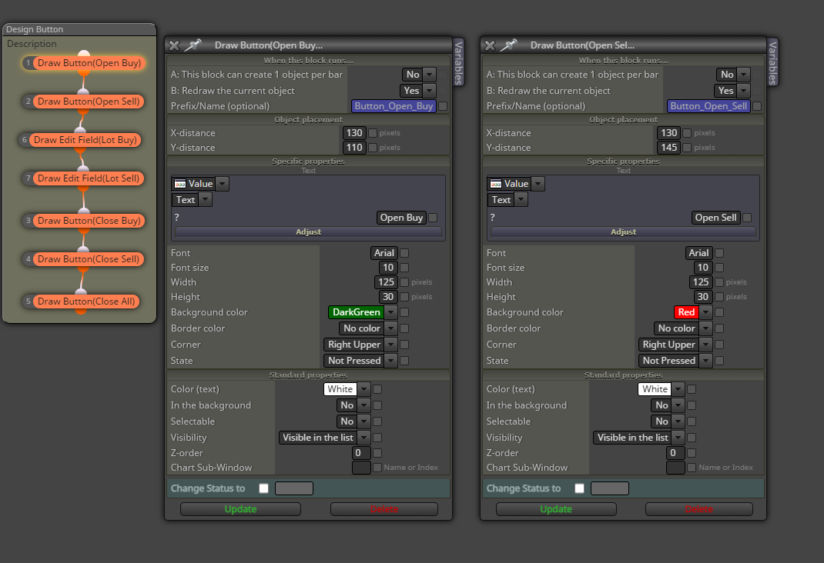Select the Draw Button(Close Buy) block
The height and width of the screenshot is (563, 824).
click(x=89, y=221)
